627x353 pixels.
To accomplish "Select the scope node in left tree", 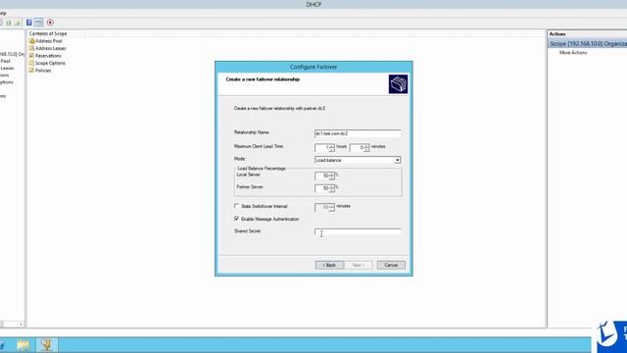I will 12,54.
